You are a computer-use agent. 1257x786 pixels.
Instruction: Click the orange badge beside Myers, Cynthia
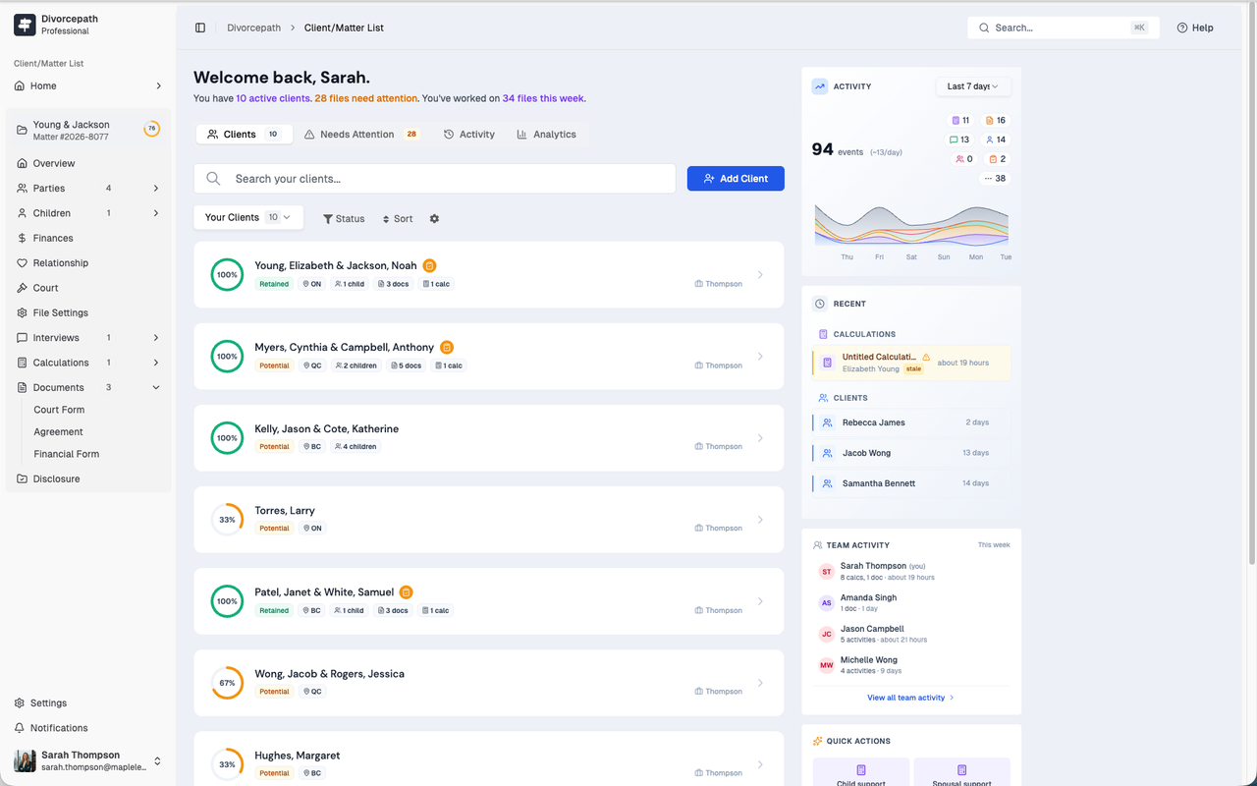pyautogui.click(x=447, y=347)
